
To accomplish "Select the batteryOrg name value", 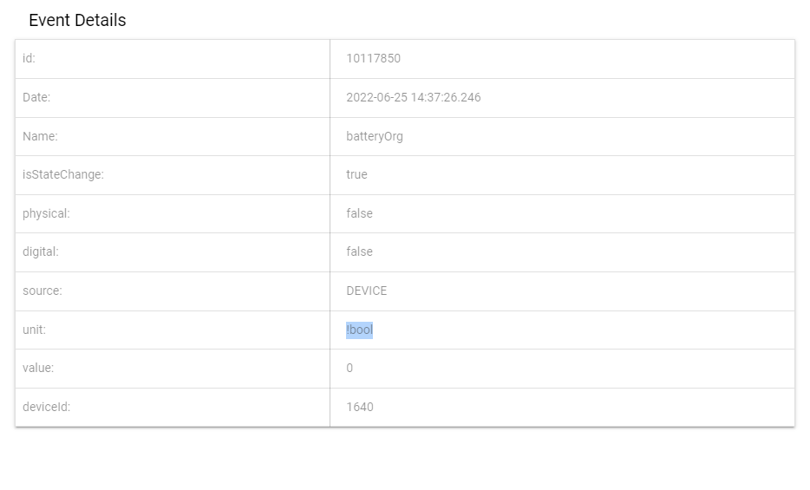I will click(375, 136).
